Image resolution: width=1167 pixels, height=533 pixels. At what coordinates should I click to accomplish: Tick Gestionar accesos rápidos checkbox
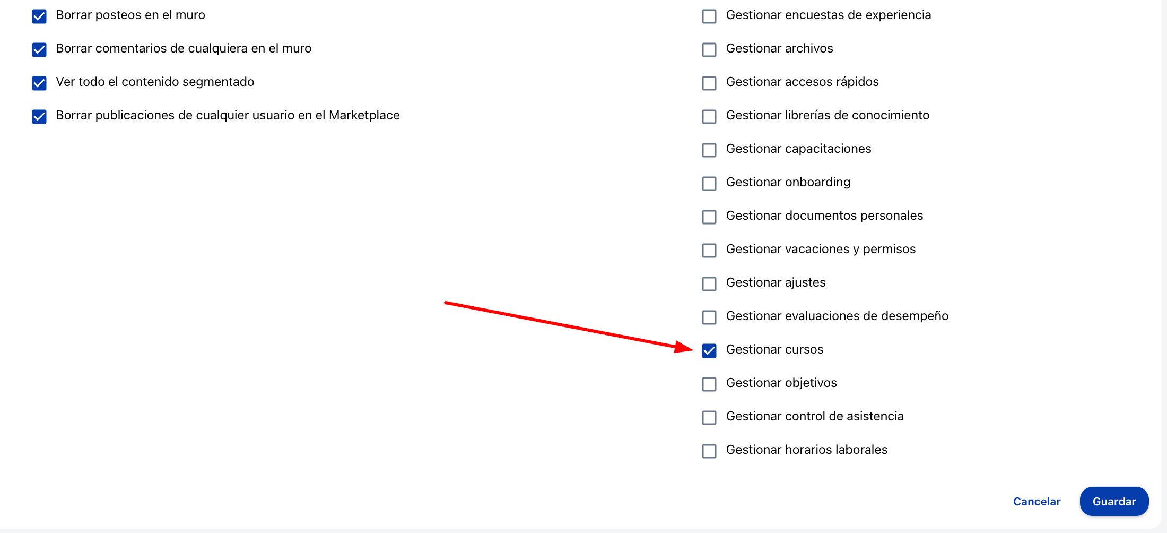point(709,83)
